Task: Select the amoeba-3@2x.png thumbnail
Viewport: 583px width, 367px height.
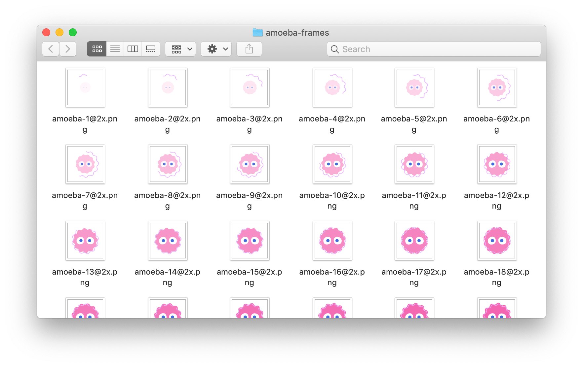Action: 250,87
